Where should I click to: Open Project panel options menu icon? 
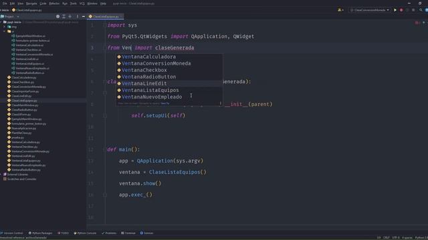pyautogui.click(x=78, y=17)
